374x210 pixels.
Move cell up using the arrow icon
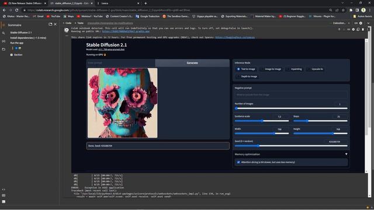(339, 30)
